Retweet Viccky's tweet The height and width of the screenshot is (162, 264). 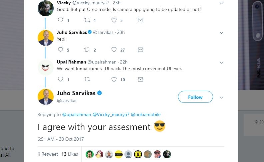tap(87, 20)
